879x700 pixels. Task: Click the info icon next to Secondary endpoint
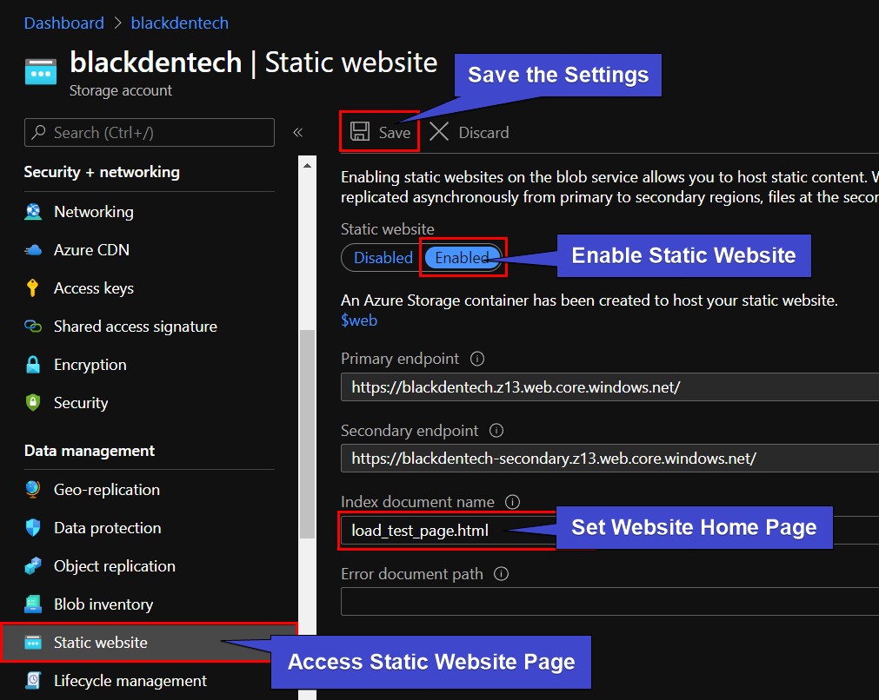496,430
